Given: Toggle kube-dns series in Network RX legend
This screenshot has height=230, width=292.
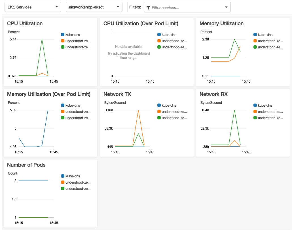Looking at the screenshot, I should click(x=265, y=106).
